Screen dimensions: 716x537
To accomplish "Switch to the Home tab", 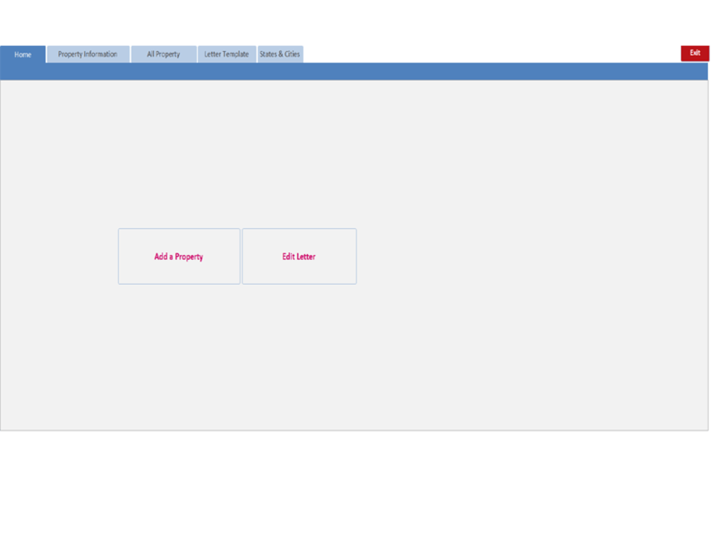I will pyautogui.click(x=23, y=54).
